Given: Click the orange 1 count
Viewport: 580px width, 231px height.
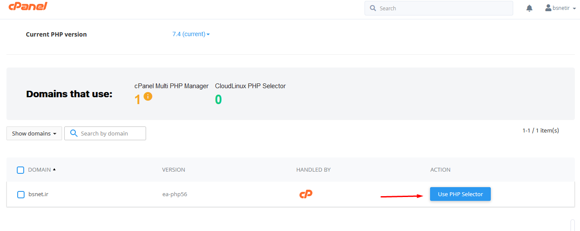Looking at the screenshot, I should (x=137, y=100).
